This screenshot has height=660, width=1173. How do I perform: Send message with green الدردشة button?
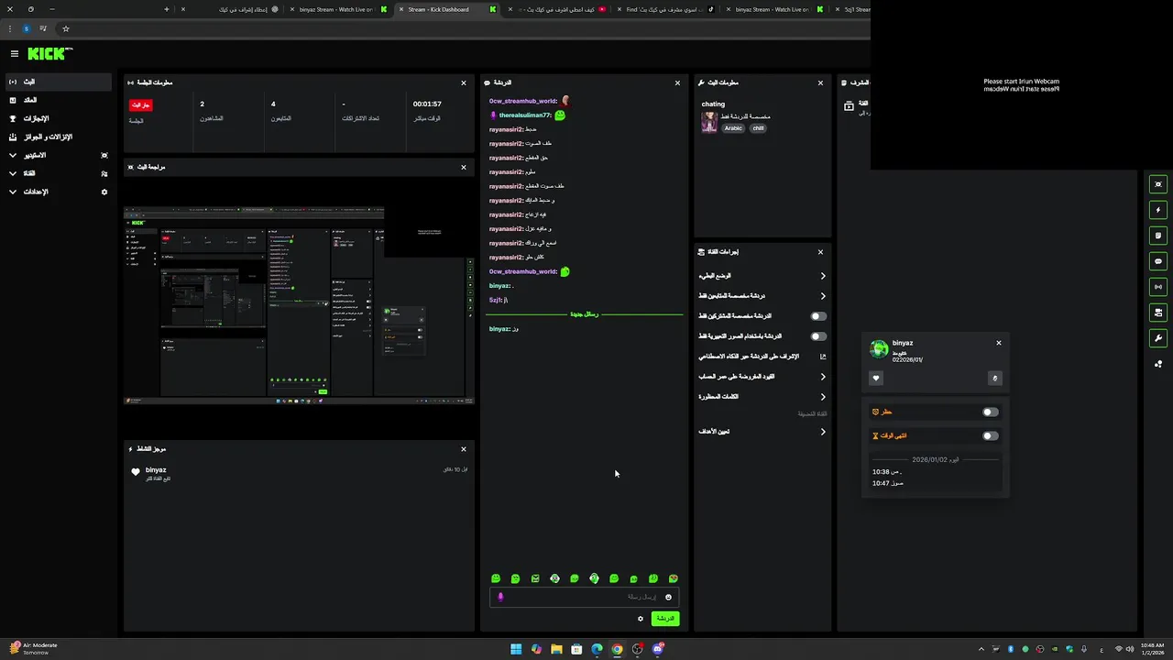click(665, 619)
